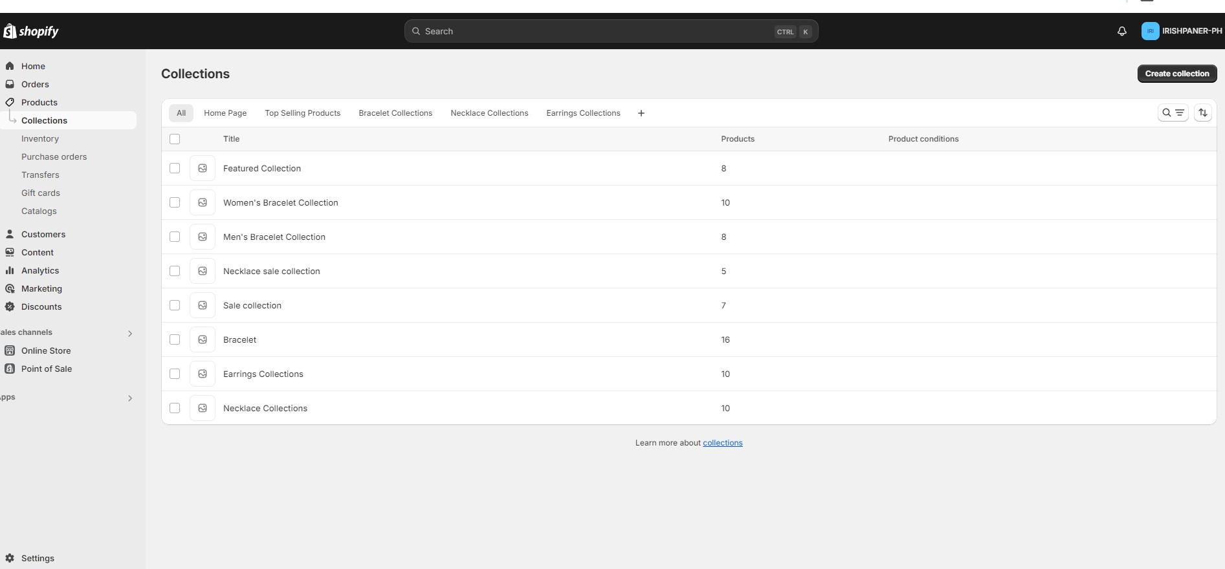Click Necklace Collections row image placeholder
Screen dimensions: 1225x569
pos(203,408)
